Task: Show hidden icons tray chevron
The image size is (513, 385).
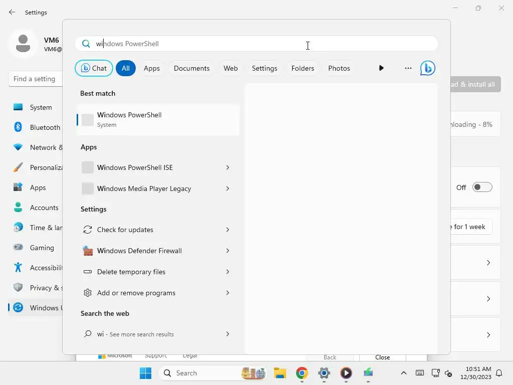Action: [x=404, y=373]
